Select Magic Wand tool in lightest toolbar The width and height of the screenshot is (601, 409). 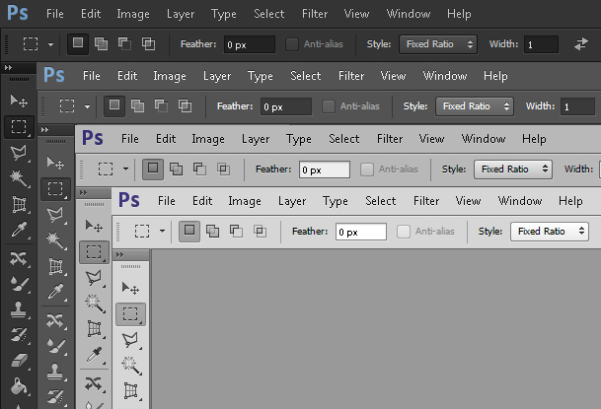pyautogui.click(x=130, y=365)
